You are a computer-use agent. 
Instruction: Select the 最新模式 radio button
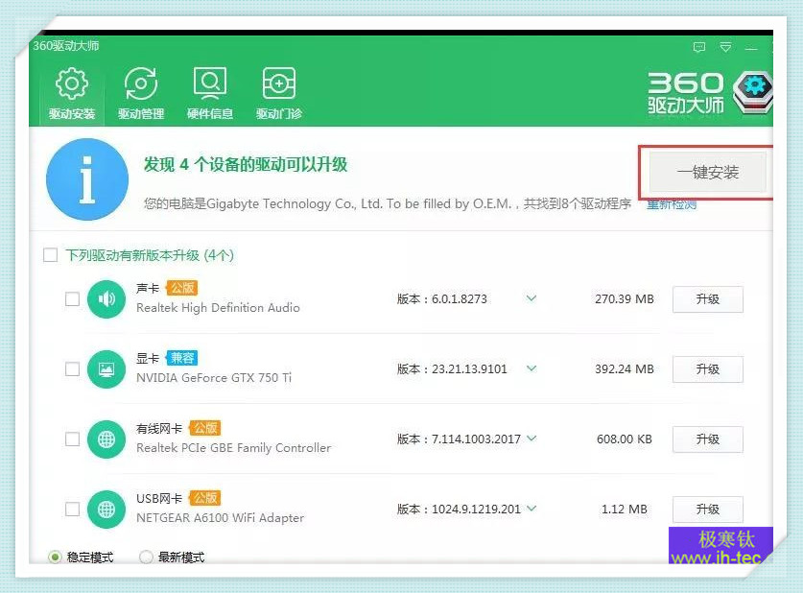[x=146, y=557]
